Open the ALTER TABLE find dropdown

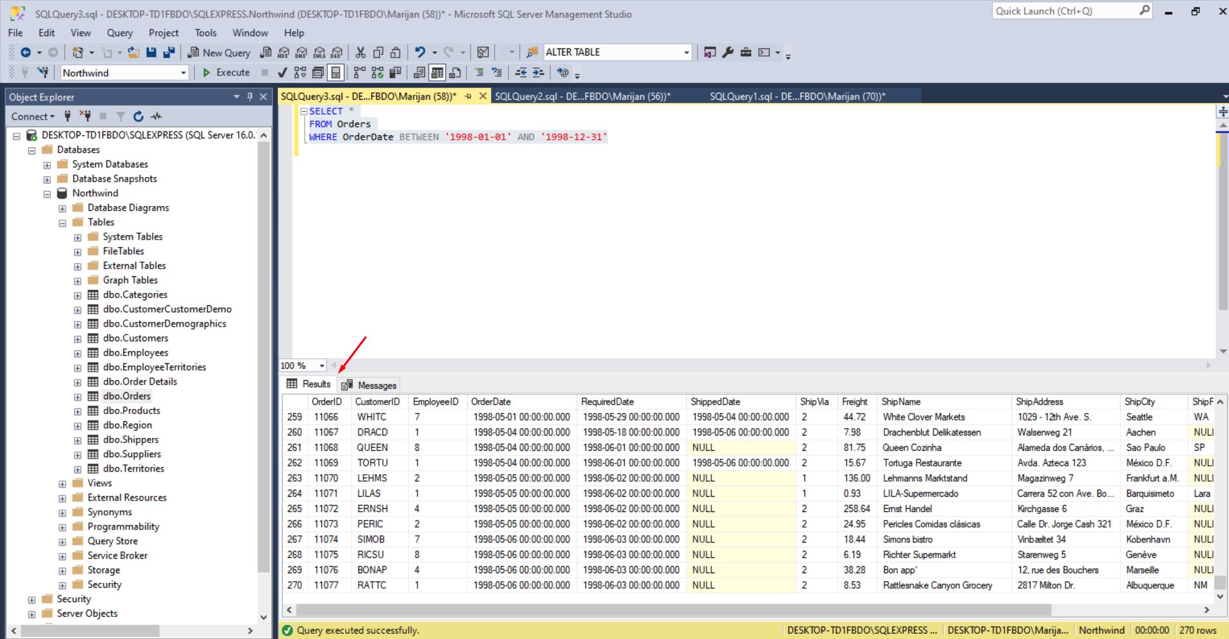tap(687, 52)
